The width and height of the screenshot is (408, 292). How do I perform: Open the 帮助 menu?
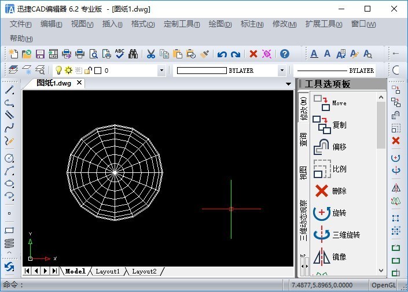[x=21, y=39]
